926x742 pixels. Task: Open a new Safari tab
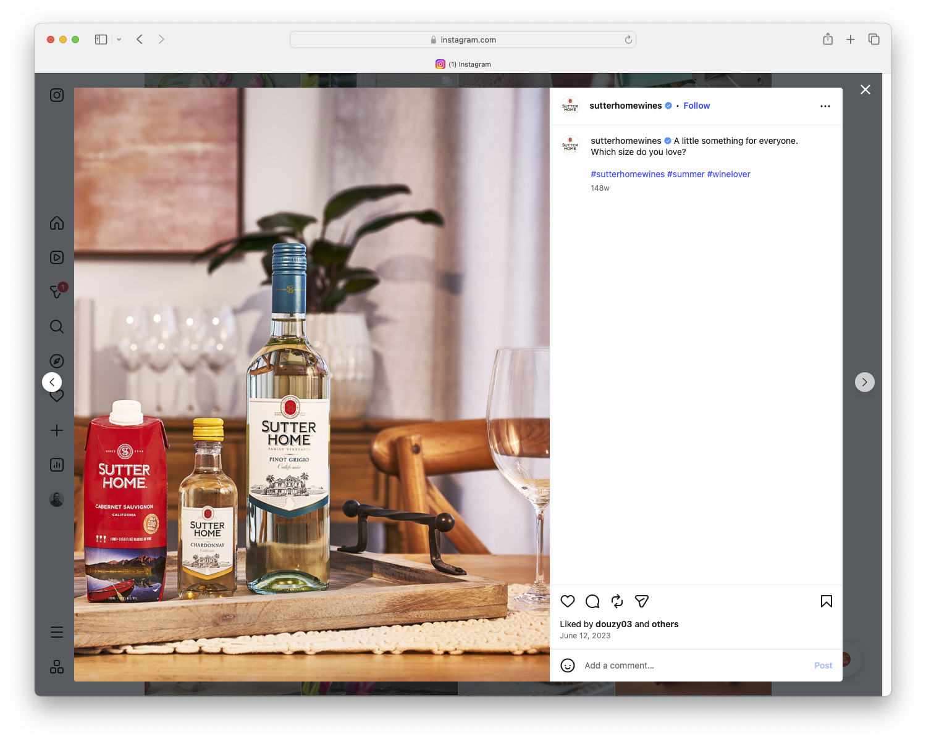[851, 40]
